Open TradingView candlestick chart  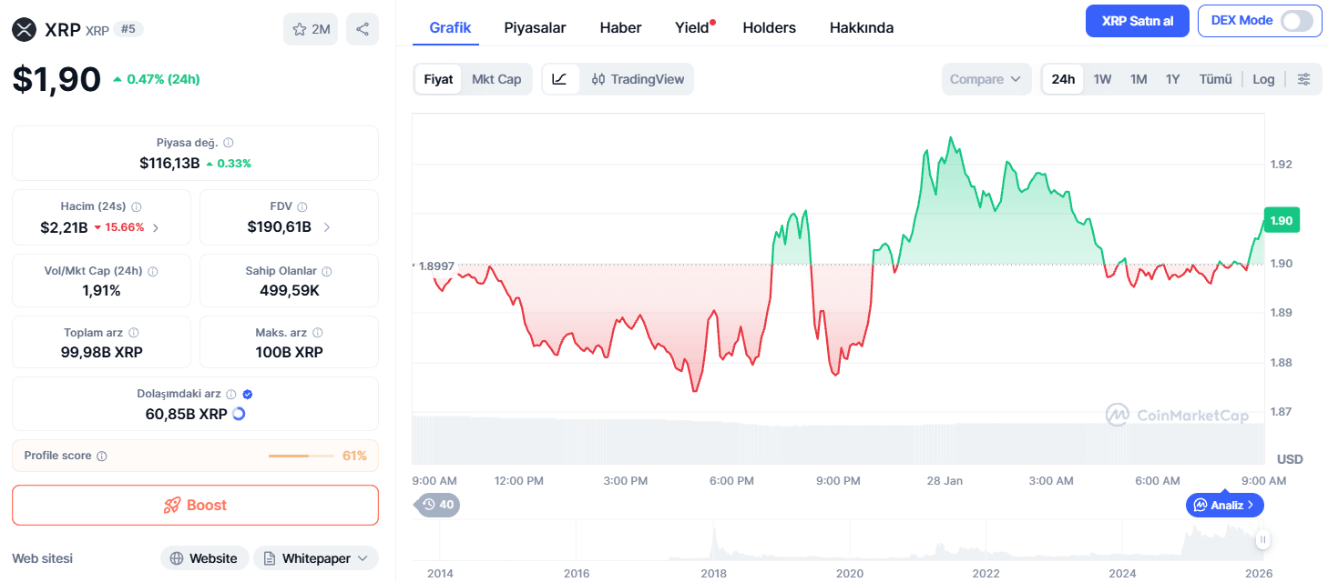pyautogui.click(x=638, y=79)
